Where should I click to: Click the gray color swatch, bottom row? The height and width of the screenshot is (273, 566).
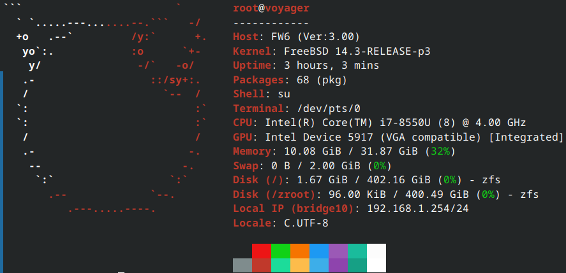click(x=242, y=265)
